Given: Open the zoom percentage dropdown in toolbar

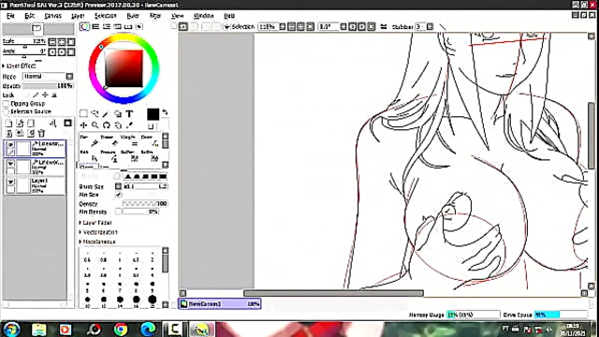Looking at the screenshot, I should coord(283,27).
